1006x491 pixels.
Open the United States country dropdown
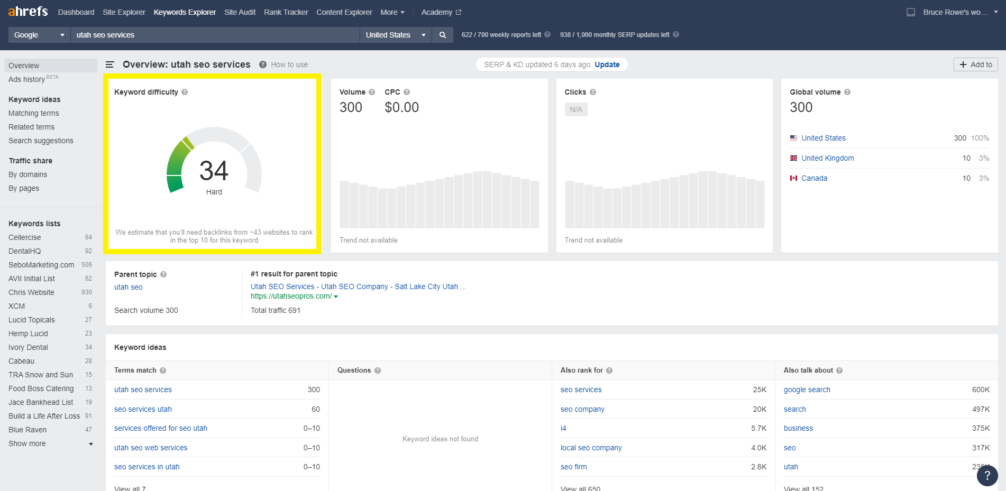[396, 35]
